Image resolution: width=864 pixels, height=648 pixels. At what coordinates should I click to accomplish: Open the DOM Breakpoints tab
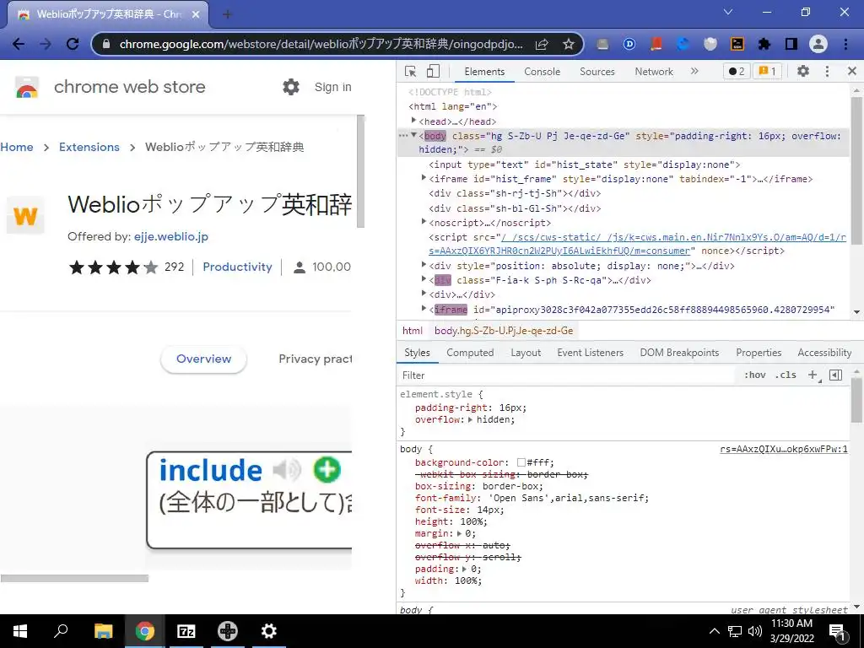tap(679, 353)
